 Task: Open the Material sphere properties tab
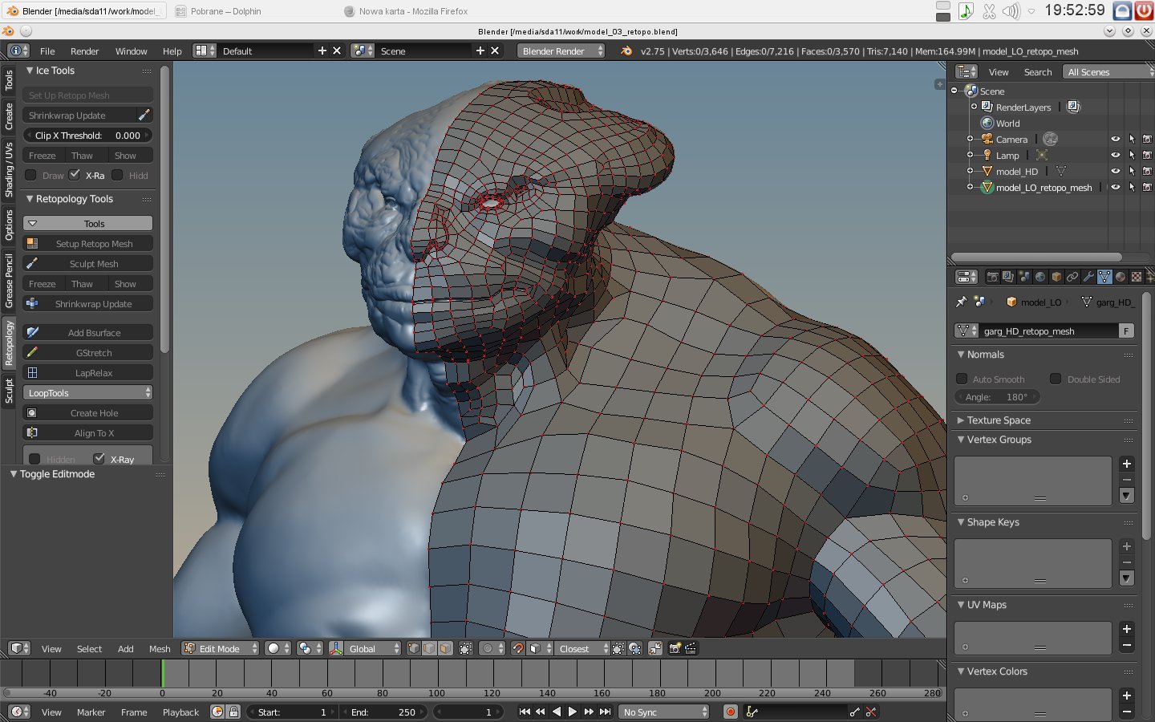[x=1121, y=277]
